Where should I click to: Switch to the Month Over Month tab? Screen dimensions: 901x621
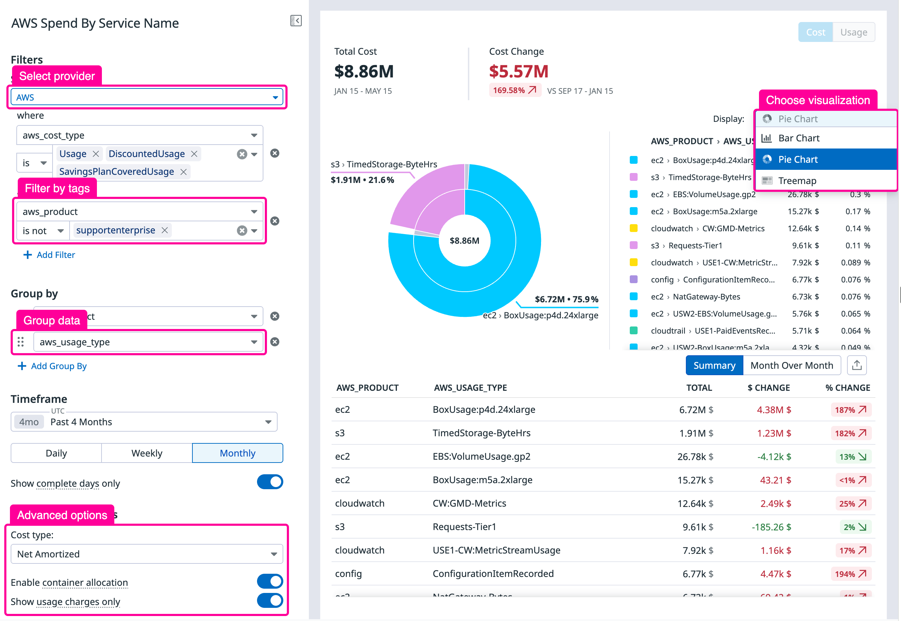pos(791,365)
